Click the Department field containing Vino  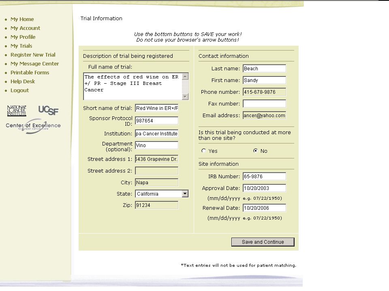pyautogui.click(x=157, y=145)
